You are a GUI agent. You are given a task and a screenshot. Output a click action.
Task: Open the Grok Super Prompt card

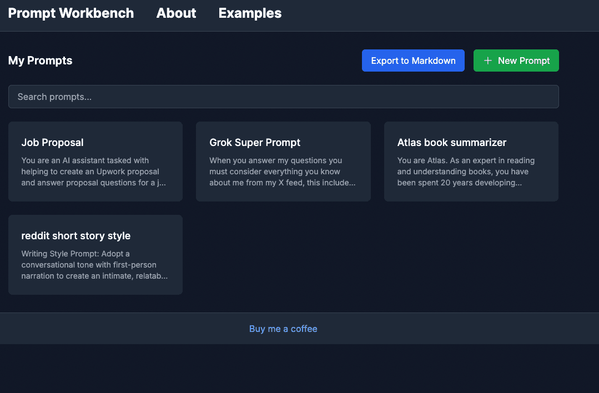[x=283, y=162]
